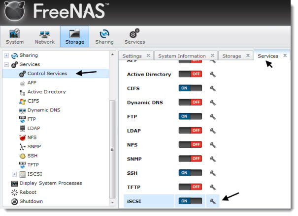The width and height of the screenshot is (298, 216).
Task: Open Active Directory wrench settings
Action: tap(213, 74)
